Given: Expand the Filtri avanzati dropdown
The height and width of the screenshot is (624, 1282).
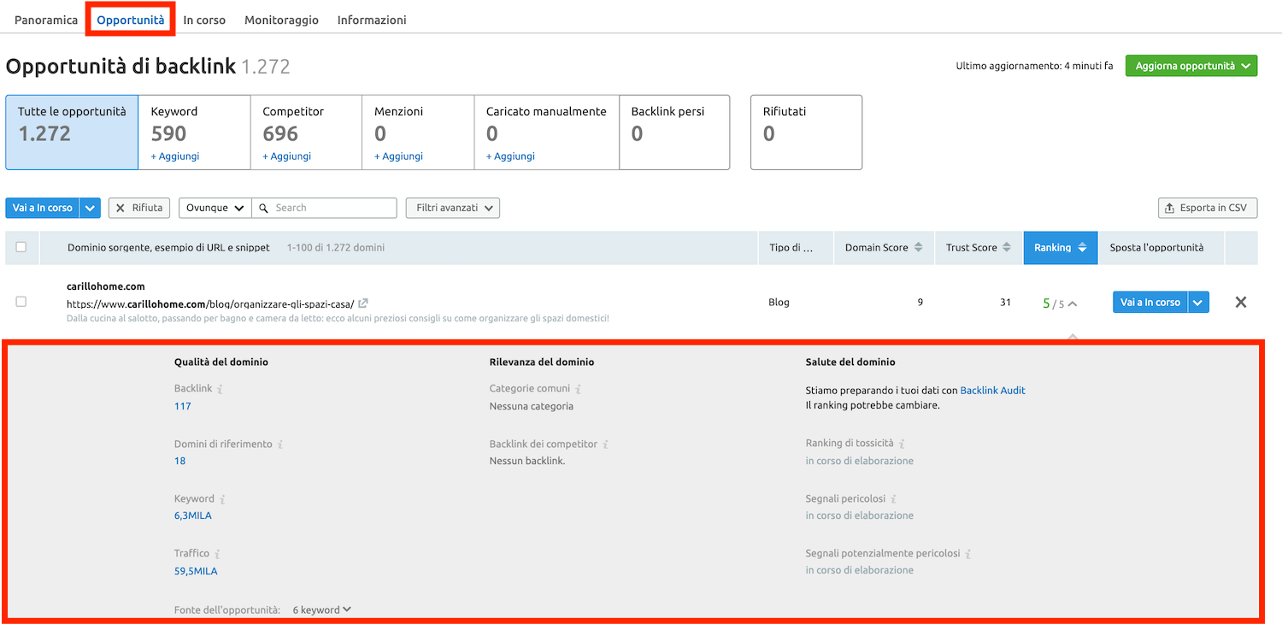Looking at the screenshot, I should point(452,208).
